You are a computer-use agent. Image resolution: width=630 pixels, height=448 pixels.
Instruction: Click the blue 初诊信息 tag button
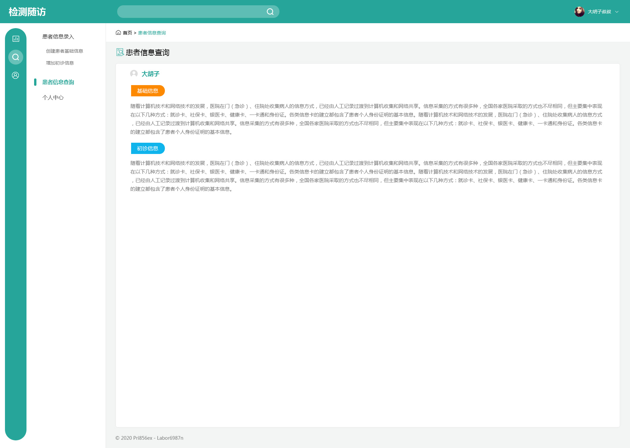[148, 148]
